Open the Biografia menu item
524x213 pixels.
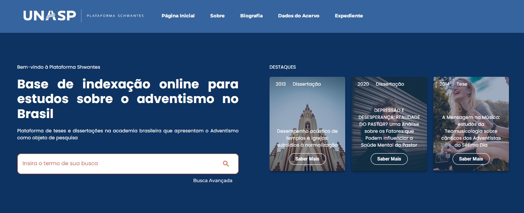click(x=251, y=16)
